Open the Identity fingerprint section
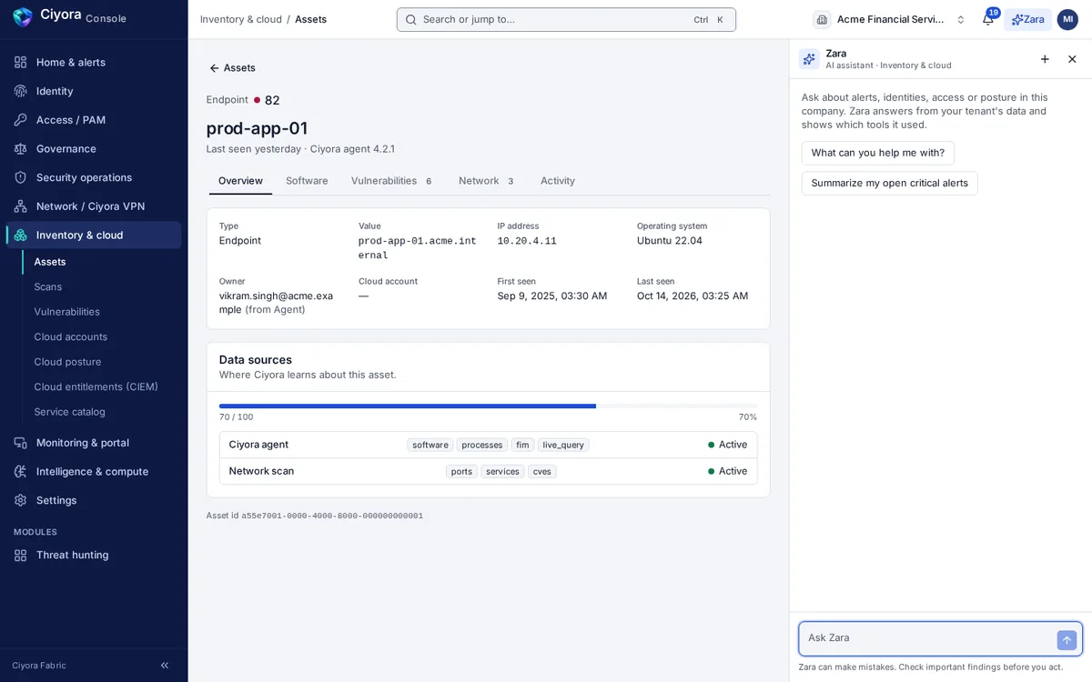The image size is (1092, 682). pyautogui.click(x=94, y=91)
